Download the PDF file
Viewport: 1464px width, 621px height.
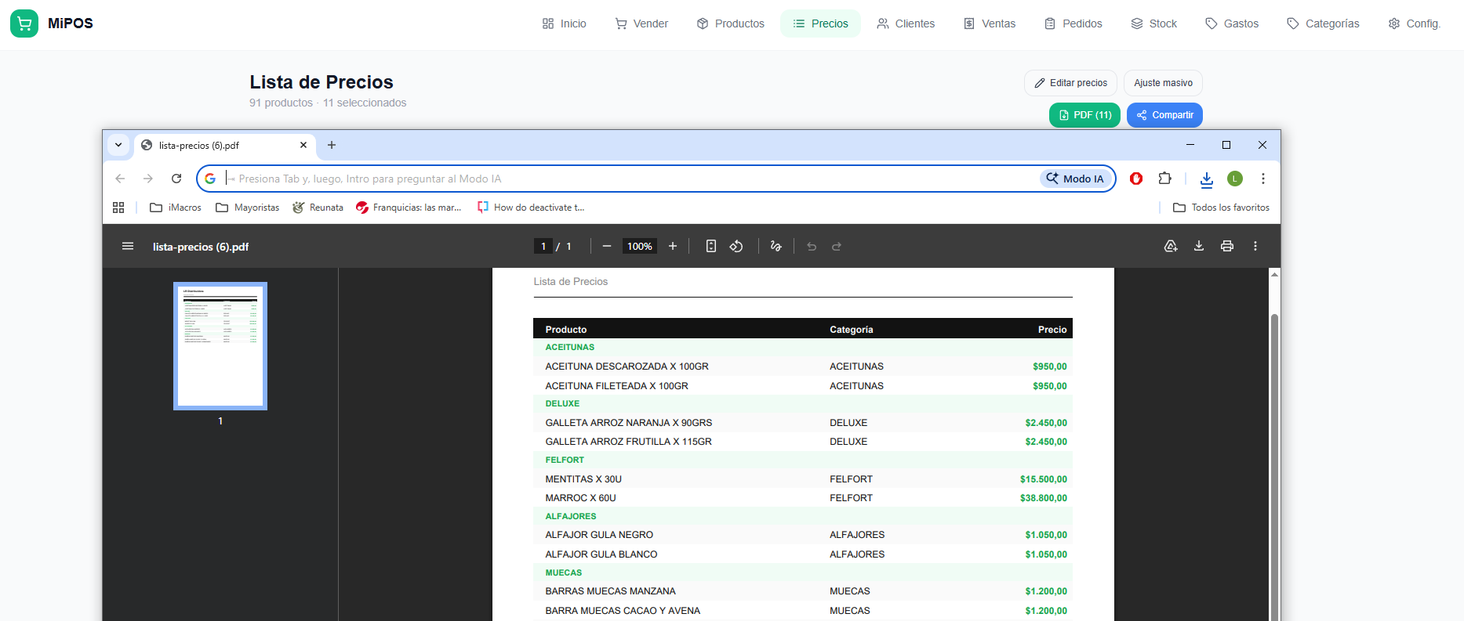click(x=1198, y=247)
